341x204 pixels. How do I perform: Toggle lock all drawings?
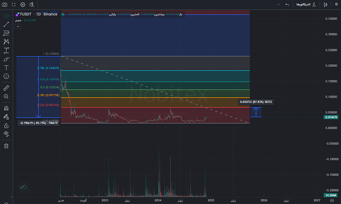pos(6,125)
